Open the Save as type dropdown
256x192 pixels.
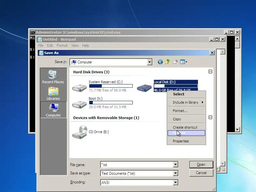[175, 173]
